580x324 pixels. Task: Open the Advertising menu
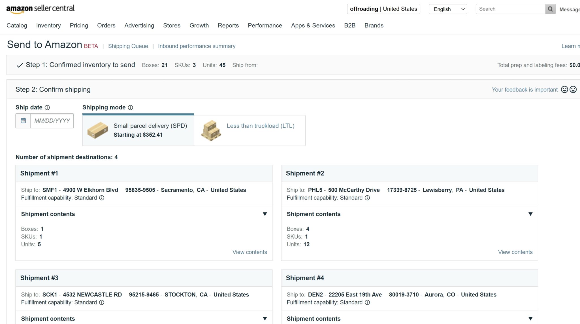coord(139,26)
